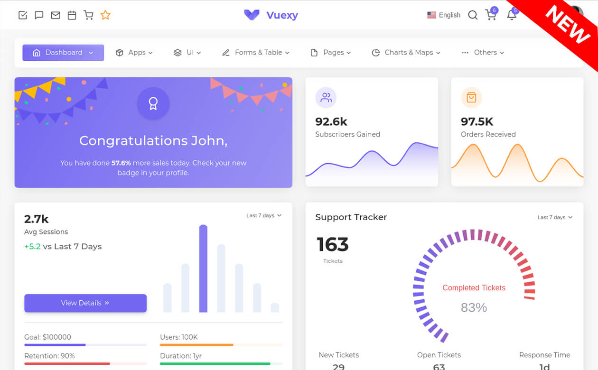Click the "New Tickets" label
598x370 pixels.
[339, 355]
